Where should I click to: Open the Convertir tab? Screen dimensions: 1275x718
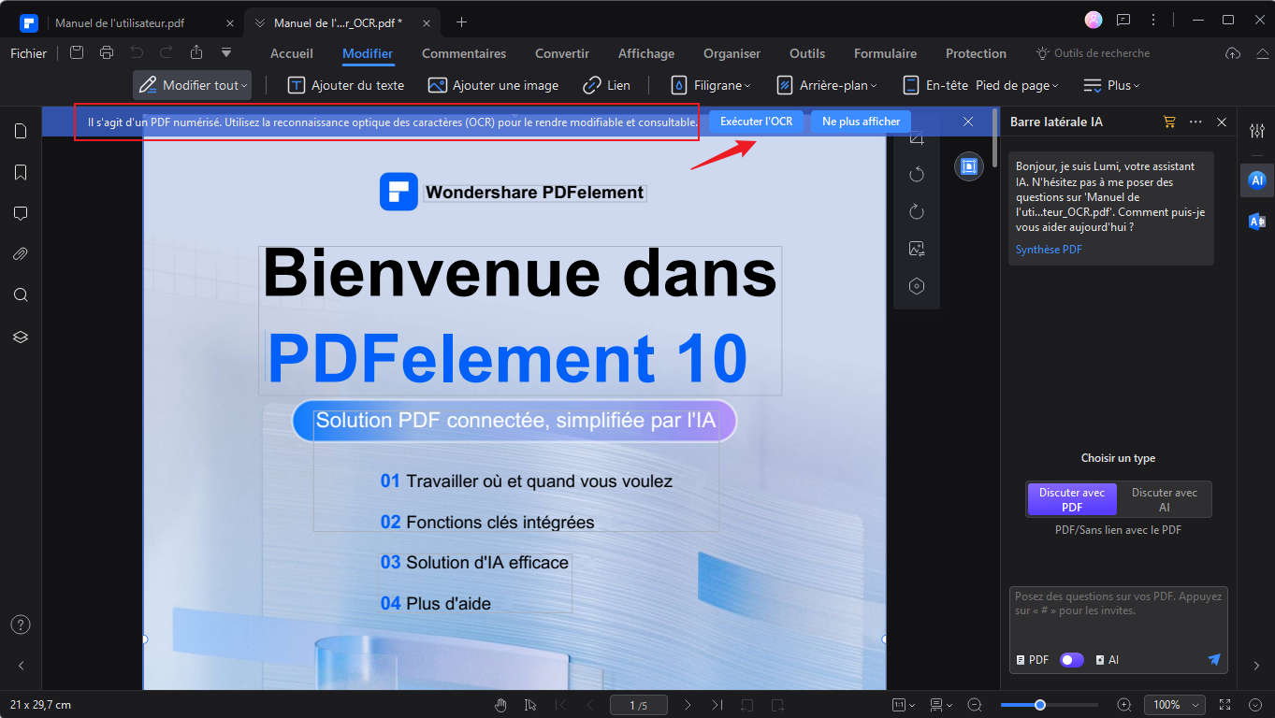pyautogui.click(x=562, y=53)
